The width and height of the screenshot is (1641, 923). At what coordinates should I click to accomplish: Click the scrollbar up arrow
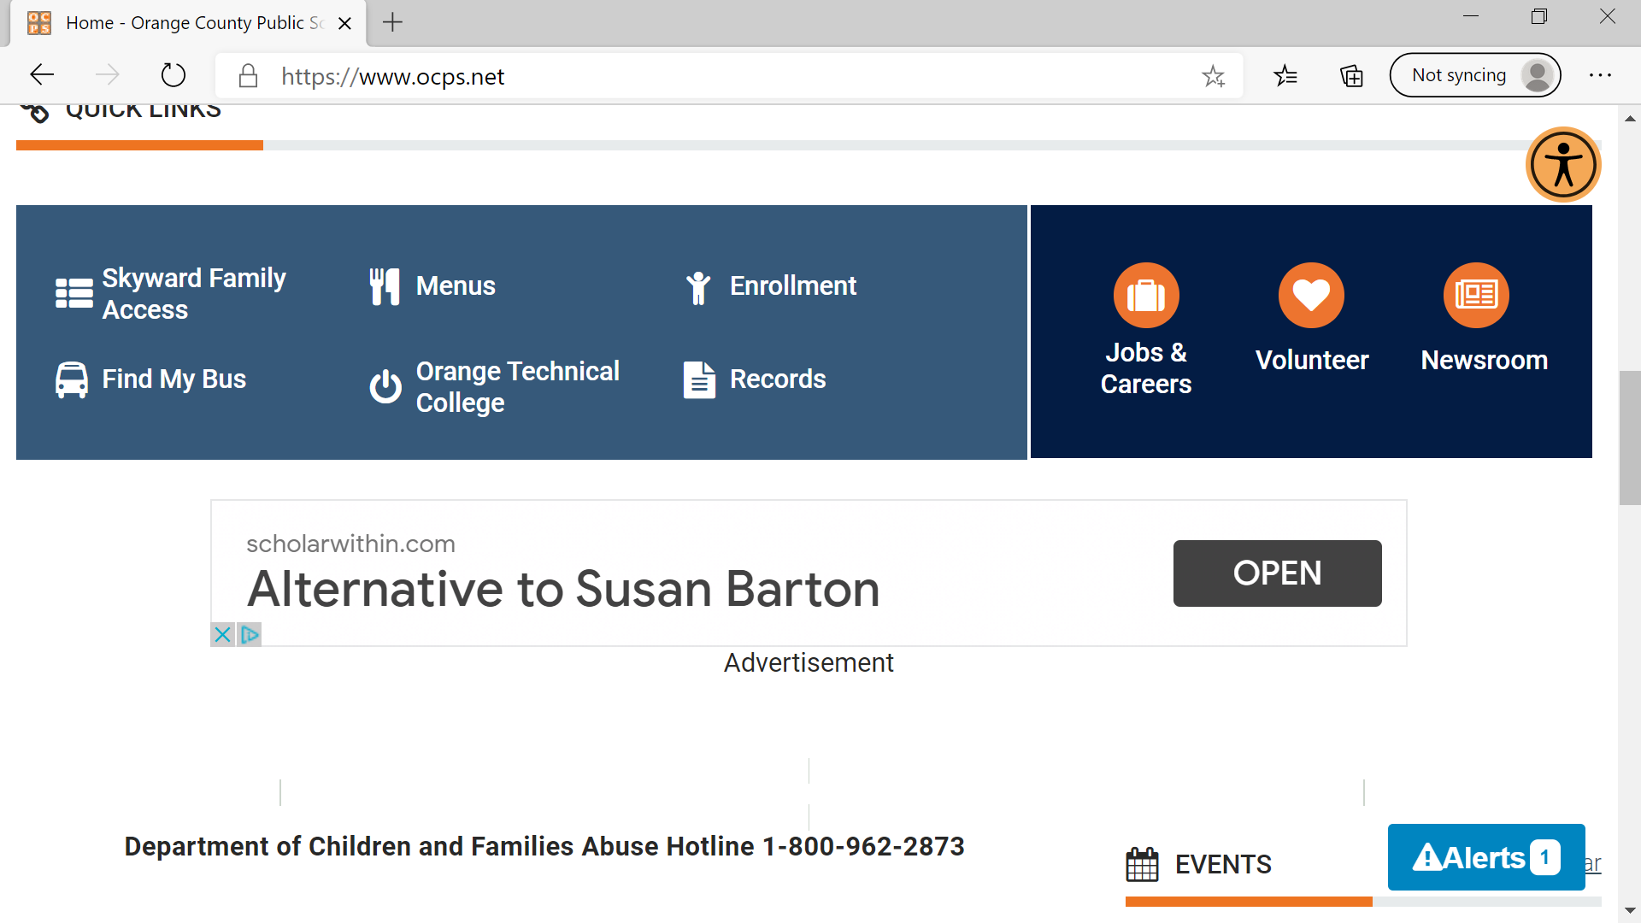(x=1629, y=118)
